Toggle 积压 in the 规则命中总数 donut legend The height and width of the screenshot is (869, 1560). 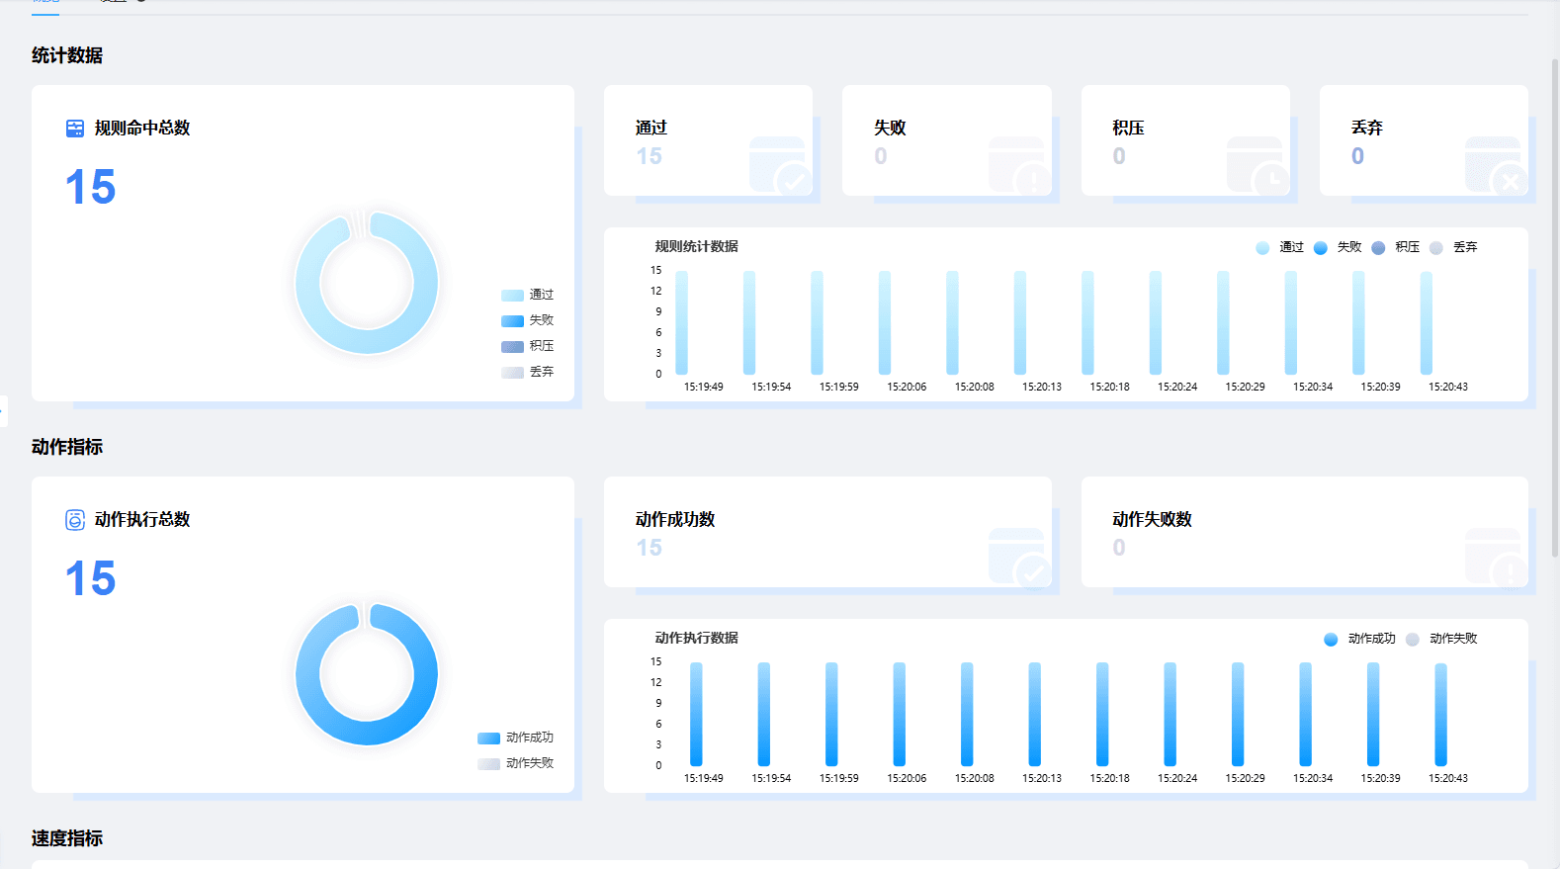tap(527, 346)
